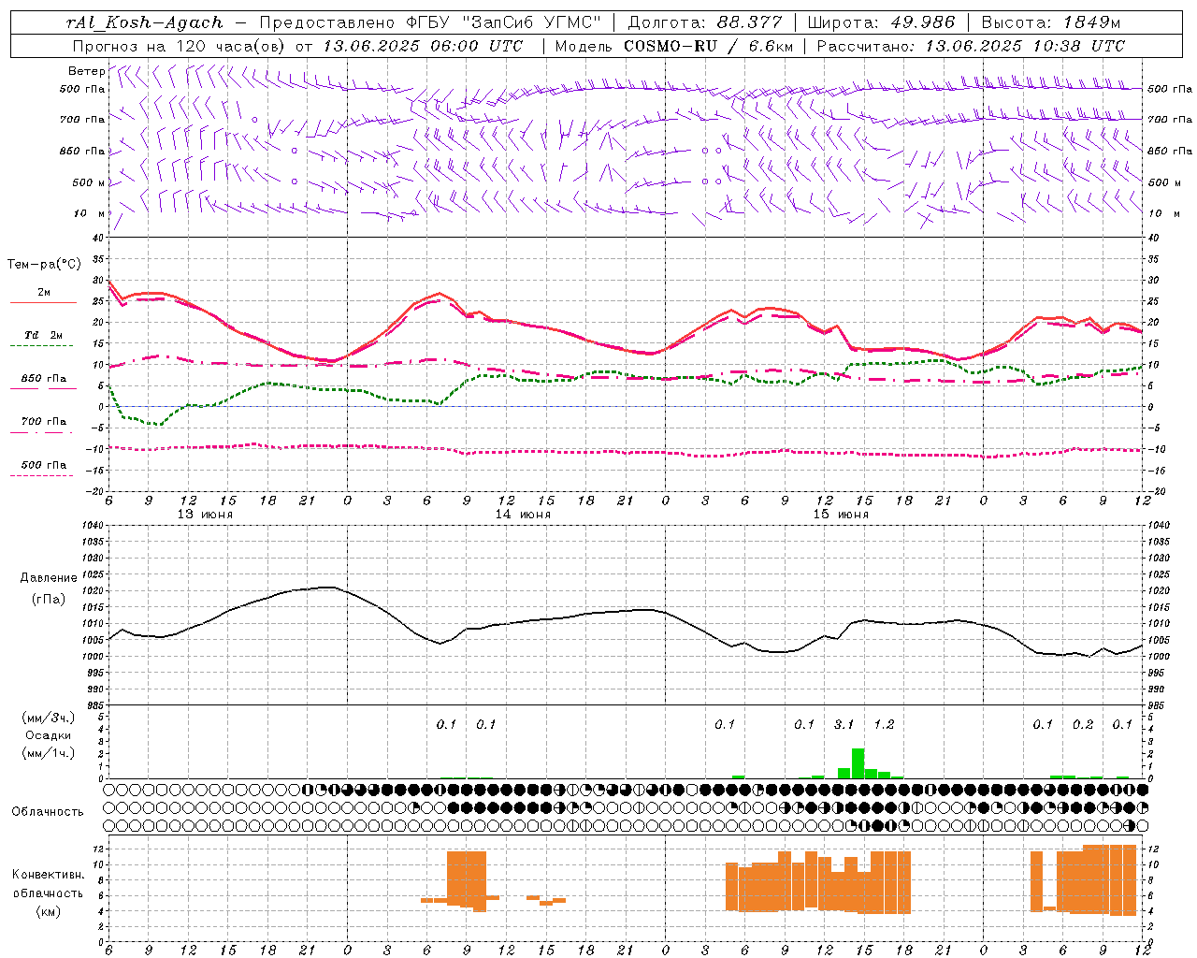Click the computed timestamp 13.06.2025 10:38 UTC

(1025, 46)
